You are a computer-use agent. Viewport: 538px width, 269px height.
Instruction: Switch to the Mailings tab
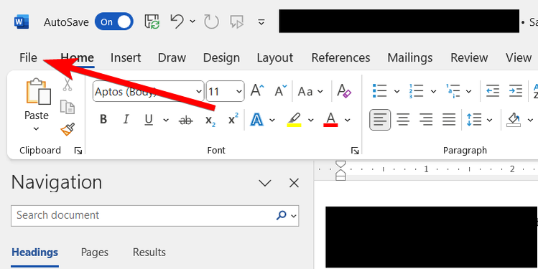[x=410, y=57]
